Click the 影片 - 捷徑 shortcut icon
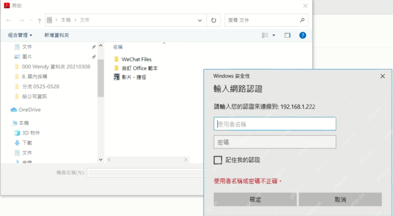This screenshot has width=393, height=216. (116, 77)
